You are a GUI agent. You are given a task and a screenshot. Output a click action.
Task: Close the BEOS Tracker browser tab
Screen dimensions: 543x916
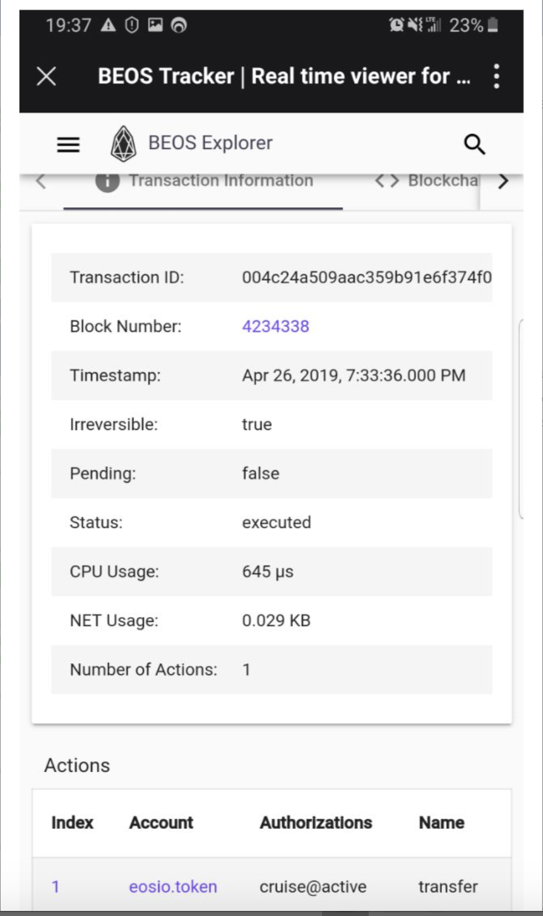coord(46,76)
